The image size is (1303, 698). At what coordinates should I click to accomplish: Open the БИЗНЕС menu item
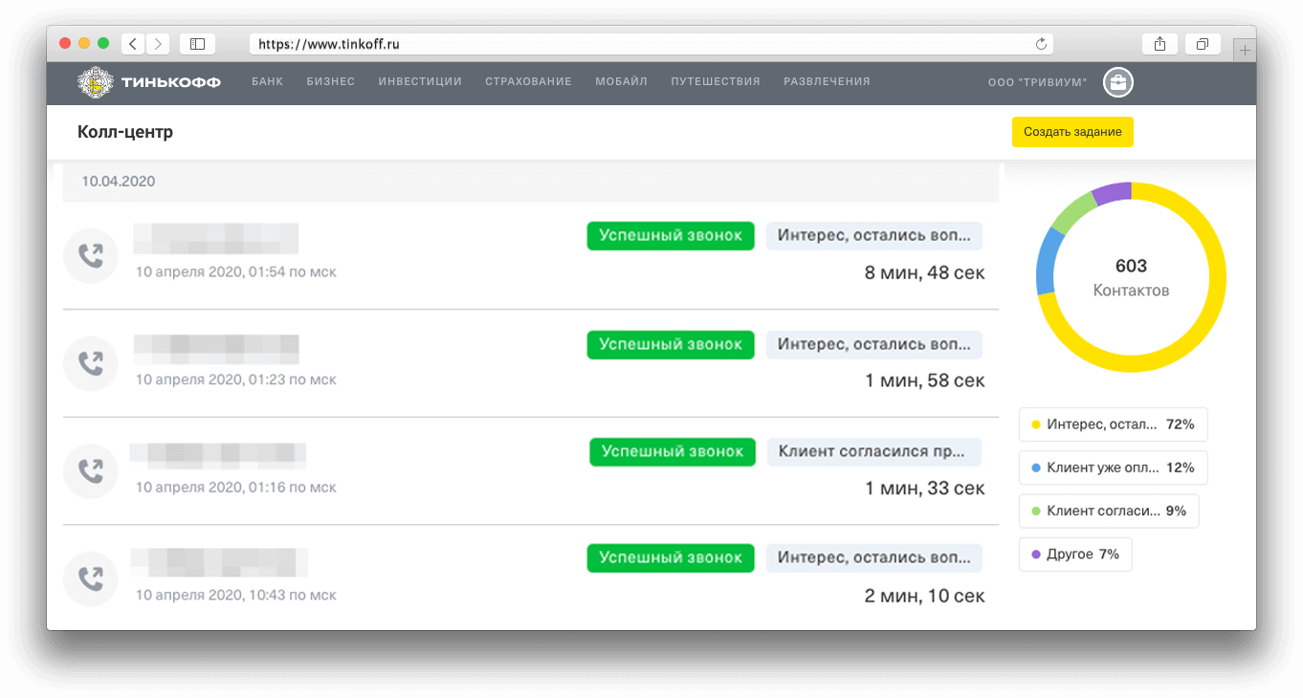click(331, 82)
